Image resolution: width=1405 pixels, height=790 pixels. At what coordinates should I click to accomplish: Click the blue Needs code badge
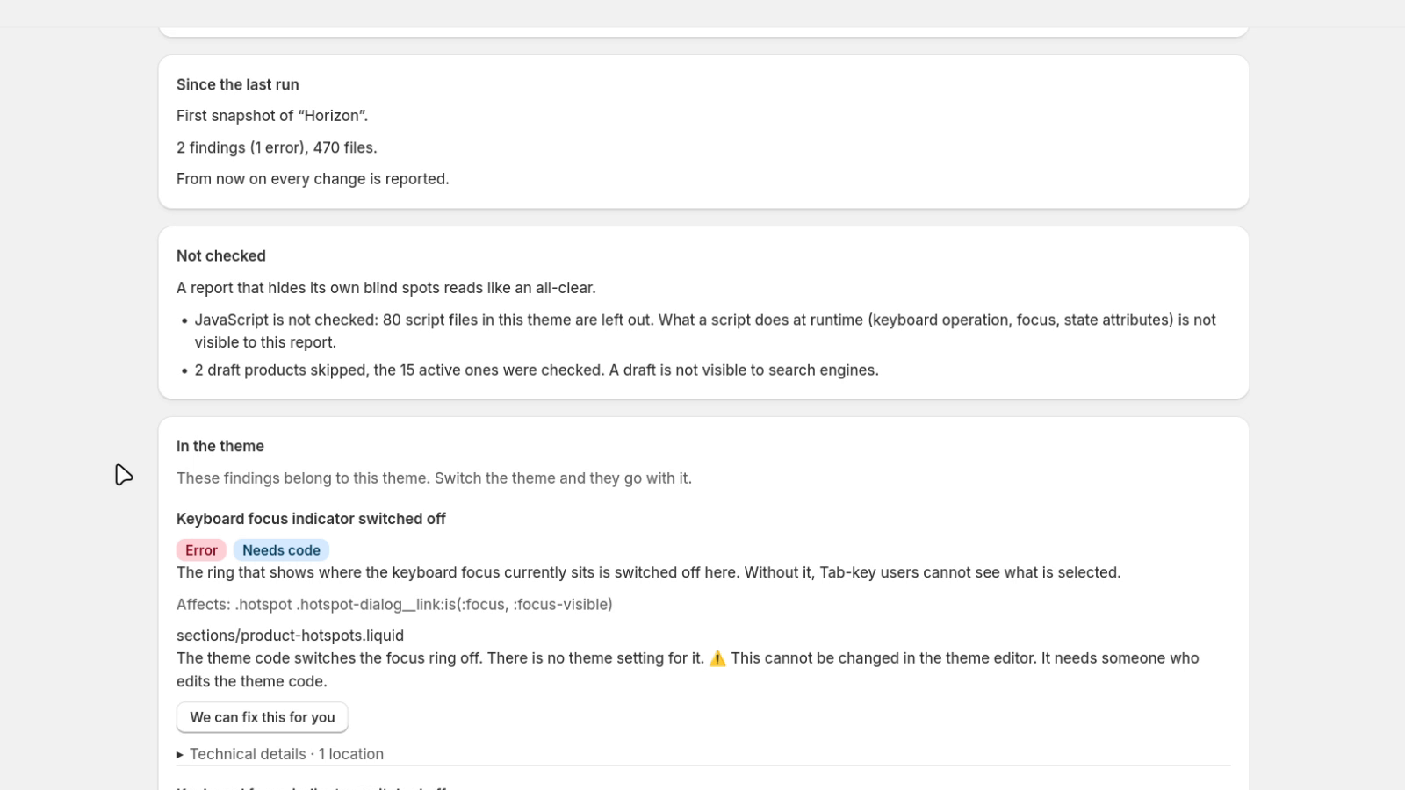tap(281, 550)
